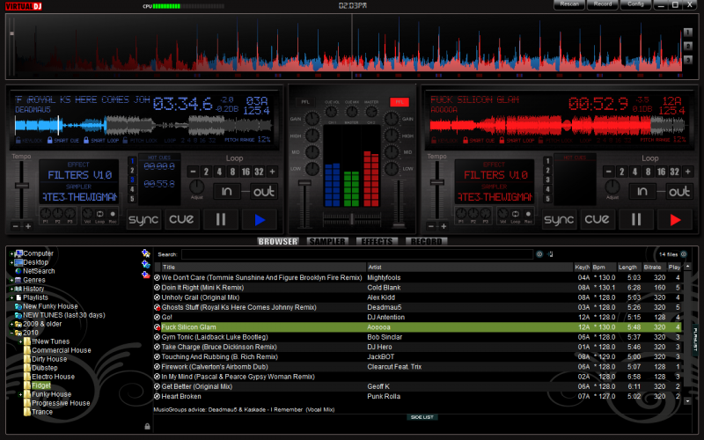704x440 pixels.
Task: Disable the red right channel PFL
Action: pos(400,102)
